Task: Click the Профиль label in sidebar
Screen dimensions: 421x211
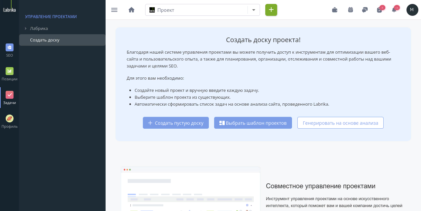Action: coord(10,126)
